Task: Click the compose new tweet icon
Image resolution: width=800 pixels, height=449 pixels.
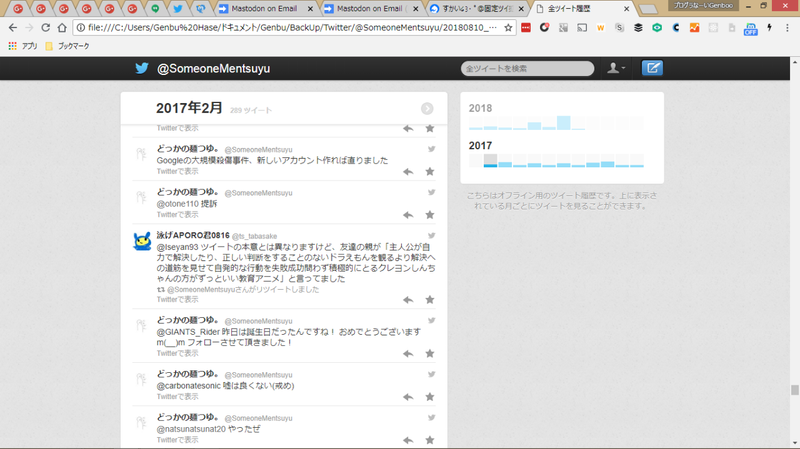Action: (x=652, y=68)
